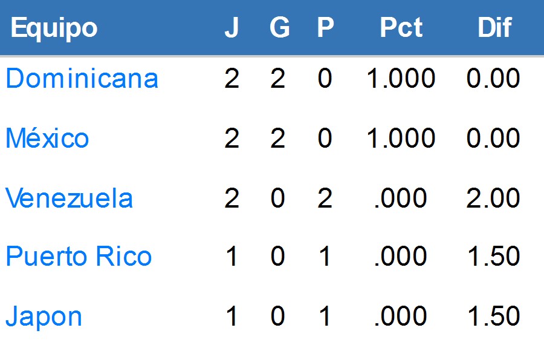
Task: Click the G wins column header
Action: pyautogui.click(x=280, y=27)
